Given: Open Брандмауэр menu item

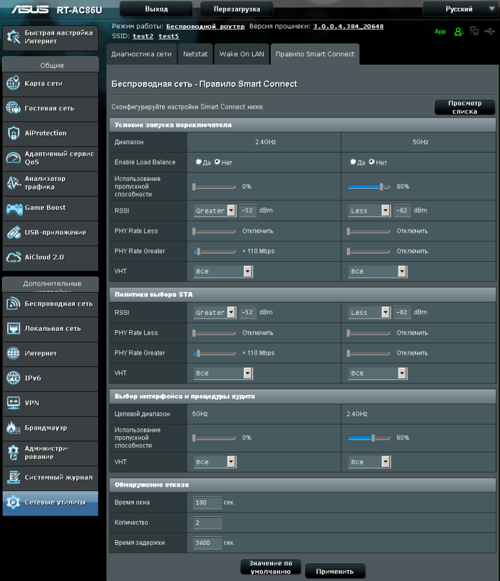Looking at the screenshot, I should click(x=50, y=428).
